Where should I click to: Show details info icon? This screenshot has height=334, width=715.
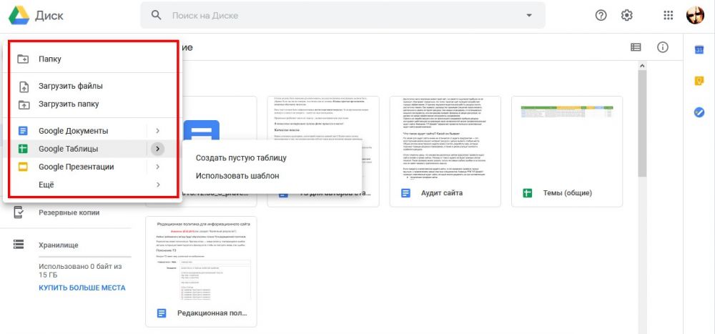[x=663, y=47]
